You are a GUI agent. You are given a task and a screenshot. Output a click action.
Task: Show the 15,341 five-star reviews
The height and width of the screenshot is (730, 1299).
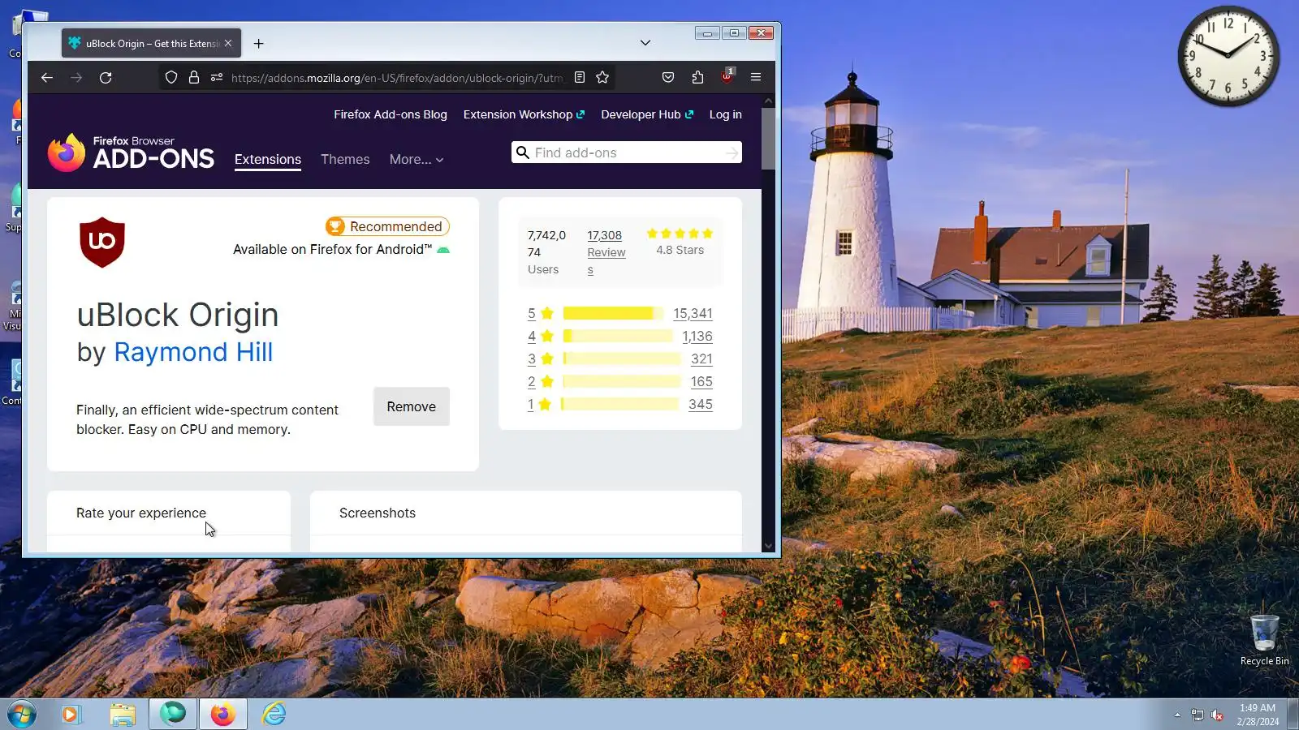[x=693, y=313]
